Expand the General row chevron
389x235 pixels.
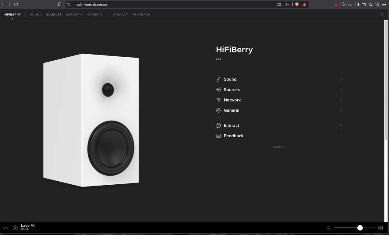(341, 110)
